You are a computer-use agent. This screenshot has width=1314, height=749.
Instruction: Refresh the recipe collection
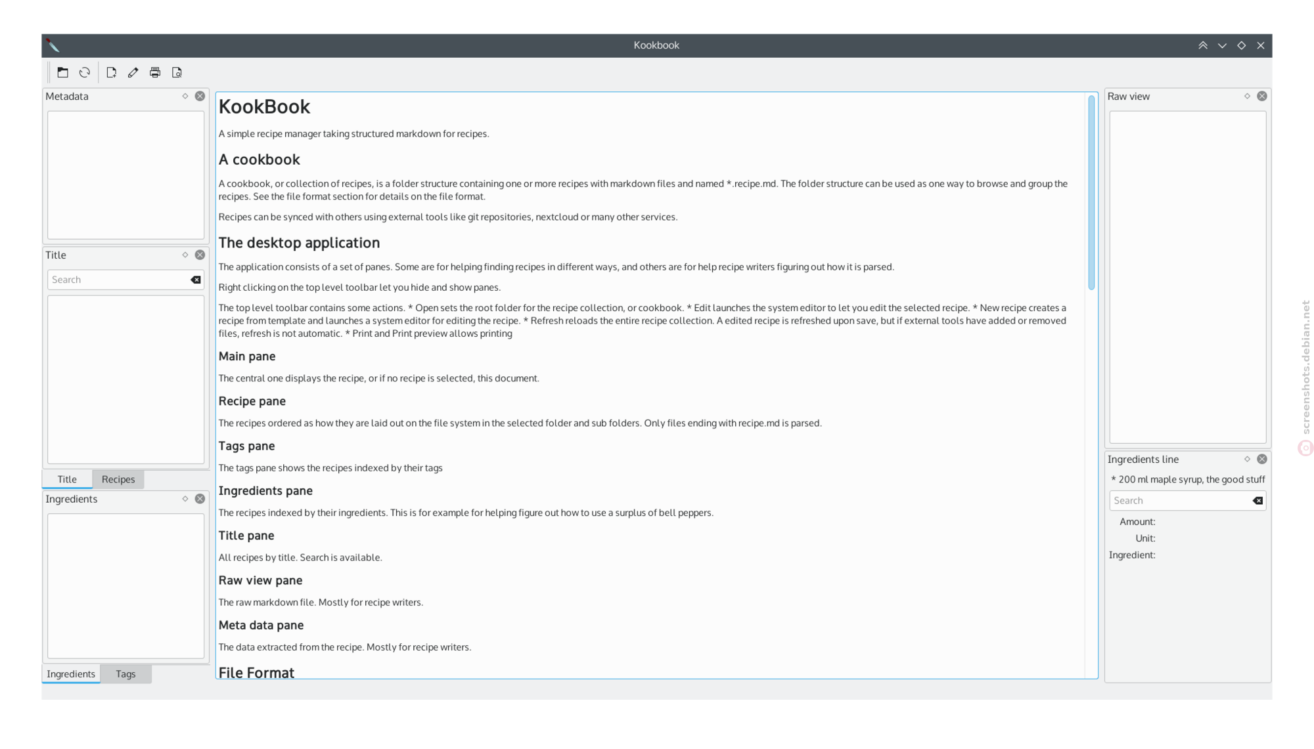click(x=85, y=72)
